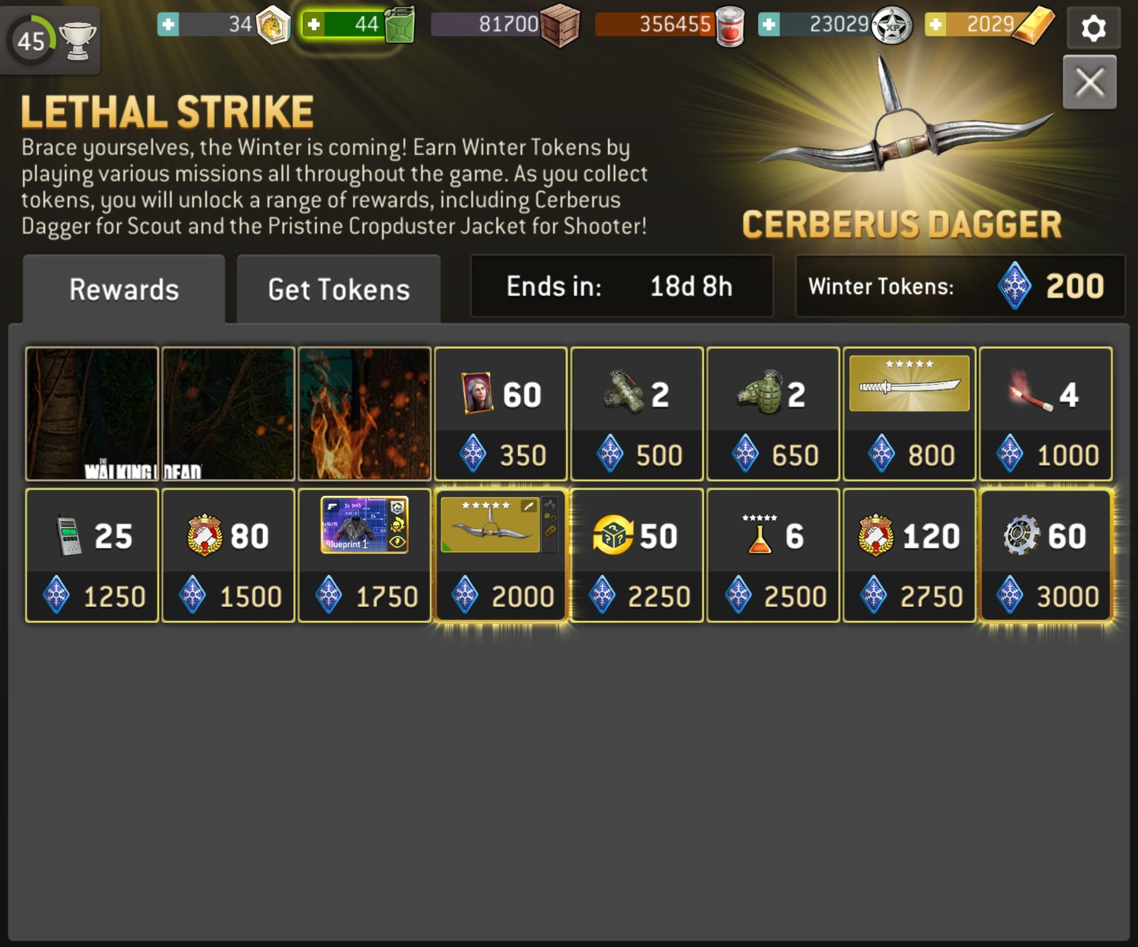
Task: Add XP with the teal plus button
Action: click(768, 24)
